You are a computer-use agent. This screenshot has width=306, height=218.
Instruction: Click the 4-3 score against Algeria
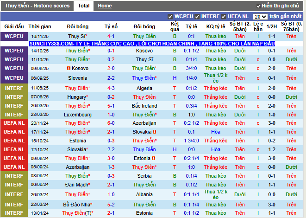[x=111, y=88]
